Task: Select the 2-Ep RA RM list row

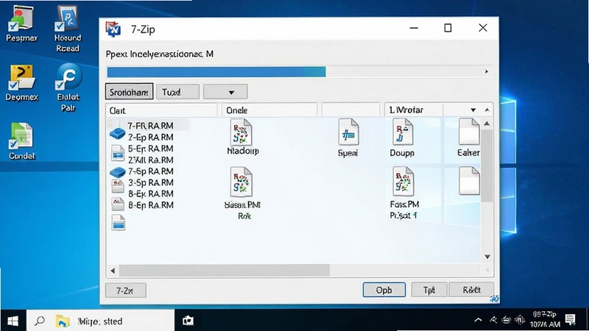Action: (150, 137)
